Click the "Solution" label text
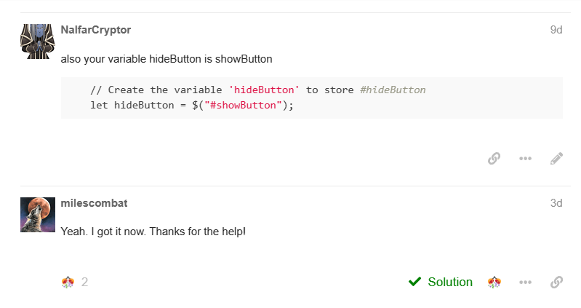Image resolution: width=581 pixels, height=308 pixels. click(450, 282)
